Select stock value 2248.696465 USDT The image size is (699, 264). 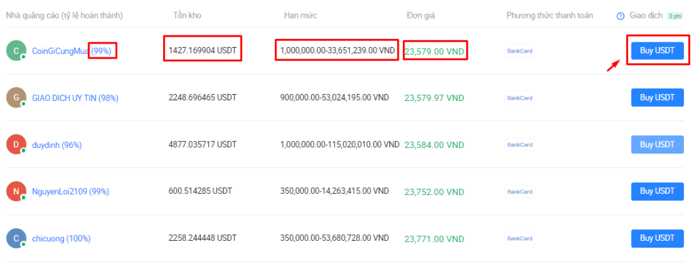pyautogui.click(x=202, y=97)
